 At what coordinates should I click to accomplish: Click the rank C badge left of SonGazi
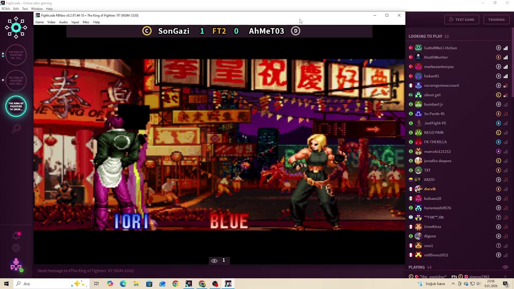pyautogui.click(x=147, y=31)
